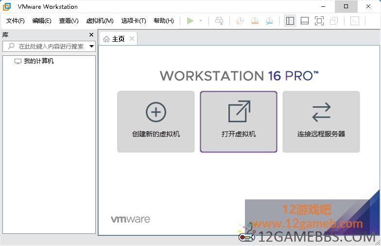Minimize the VMware Workstation window
Screen dimensions: 381x246
pos(323,7)
